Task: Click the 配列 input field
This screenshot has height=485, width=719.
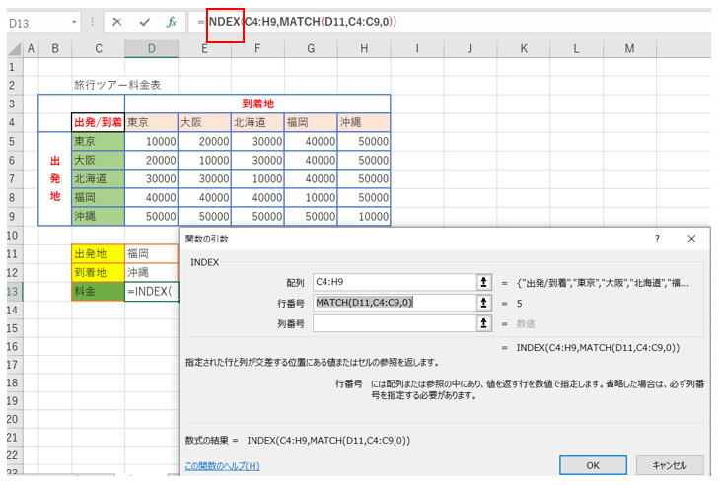Action: click(x=393, y=282)
